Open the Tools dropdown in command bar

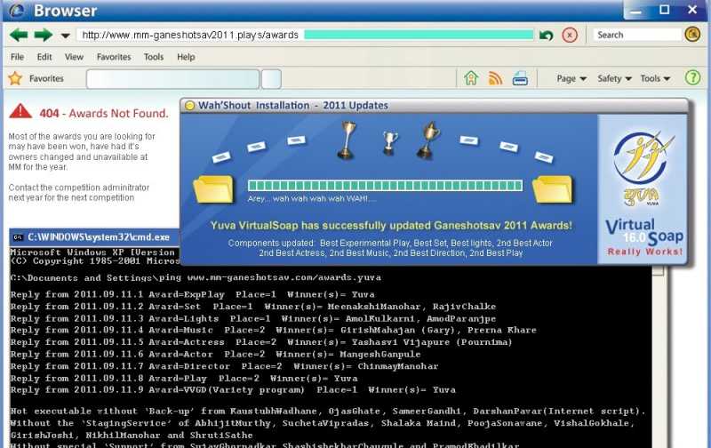pos(655,78)
